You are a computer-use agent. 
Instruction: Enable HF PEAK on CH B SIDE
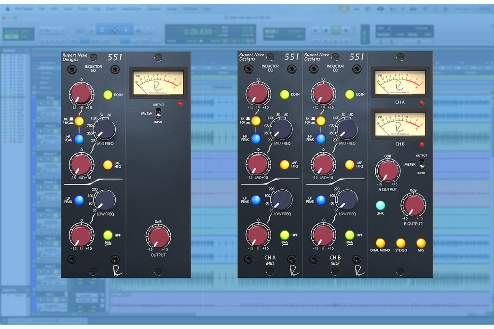click(321, 138)
